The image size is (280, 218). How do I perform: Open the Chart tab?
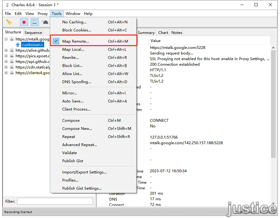pos(163,32)
